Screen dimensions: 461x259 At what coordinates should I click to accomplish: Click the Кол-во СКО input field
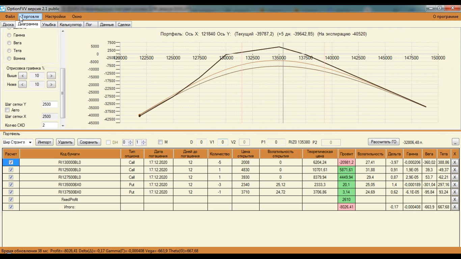[x=50, y=125]
